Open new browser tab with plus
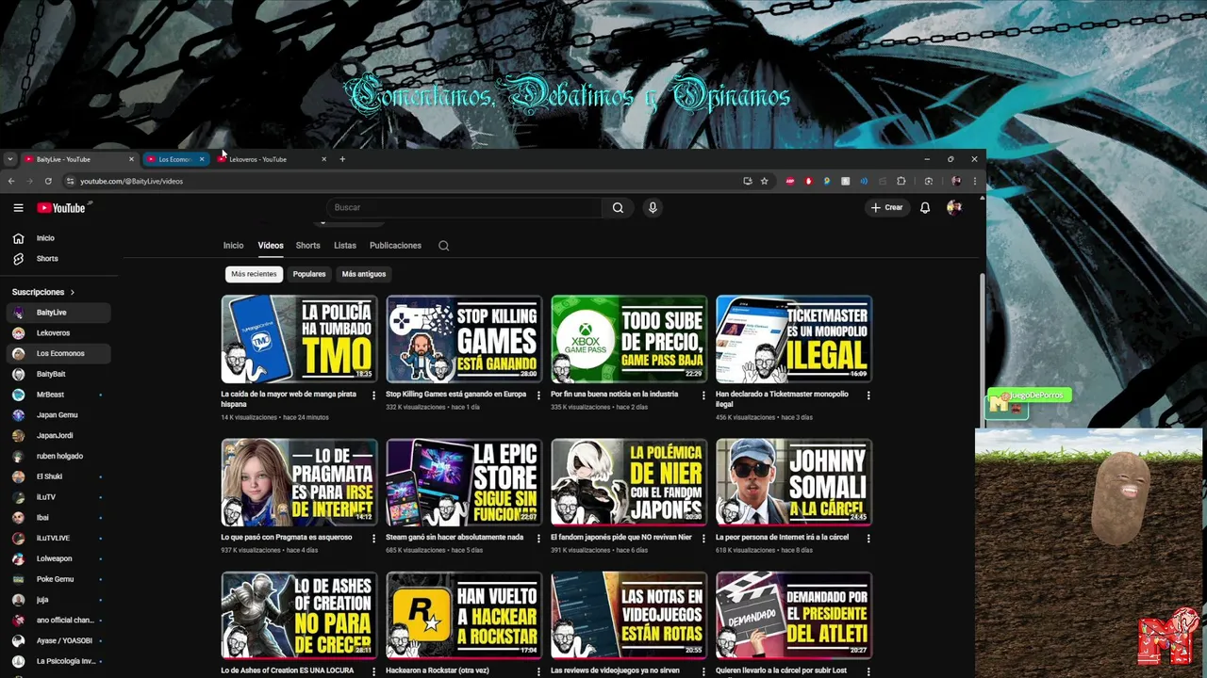This screenshot has height=678, width=1207. [x=342, y=159]
